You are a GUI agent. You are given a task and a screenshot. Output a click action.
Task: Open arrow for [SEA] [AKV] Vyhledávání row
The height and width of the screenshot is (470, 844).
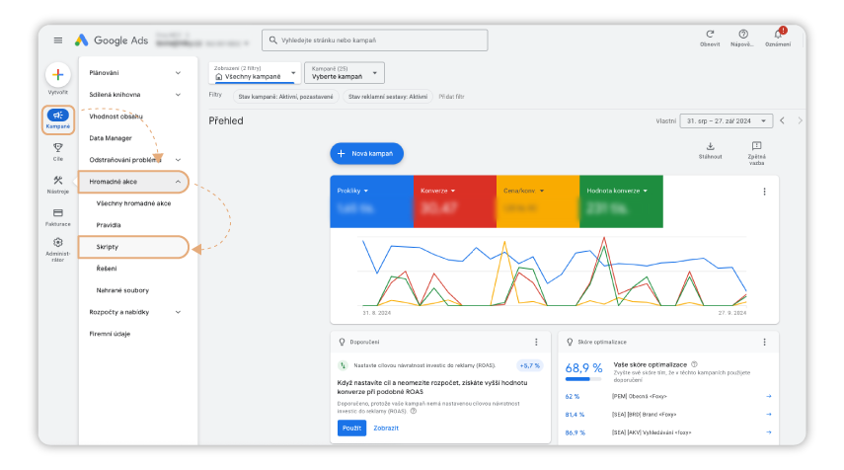point(769,432)
